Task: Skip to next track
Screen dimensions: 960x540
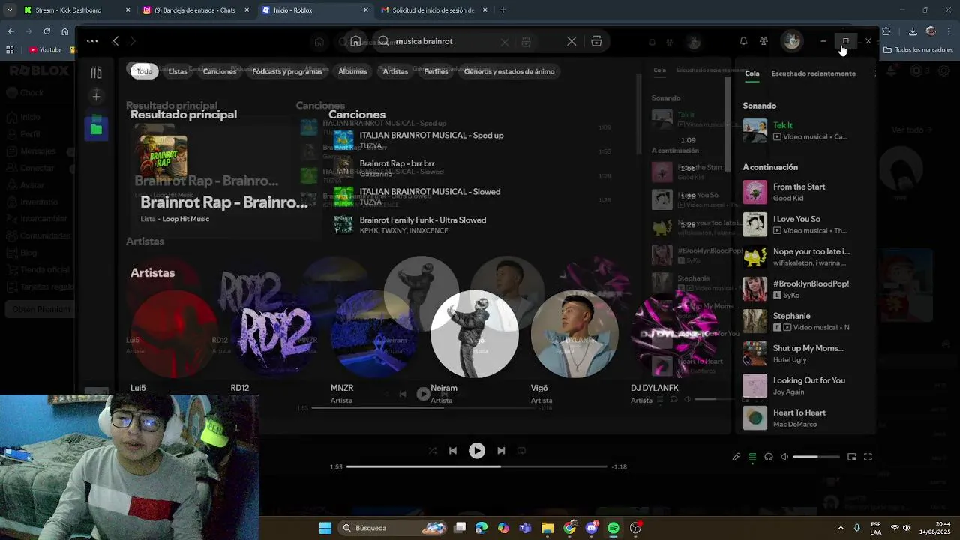Action: click(501, 451)
